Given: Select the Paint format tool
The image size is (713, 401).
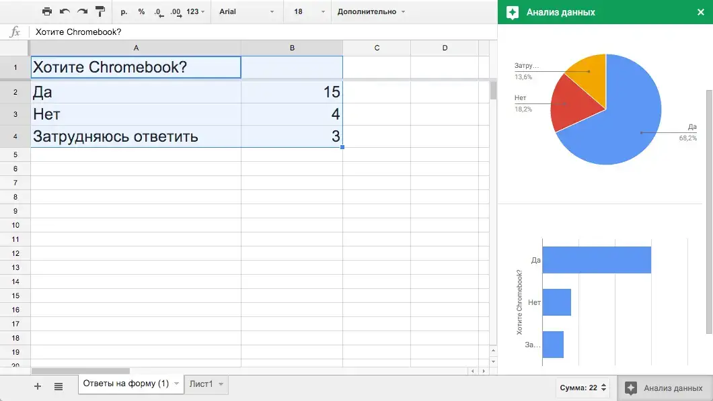Looking at the screenshot, I should [100, 11].
